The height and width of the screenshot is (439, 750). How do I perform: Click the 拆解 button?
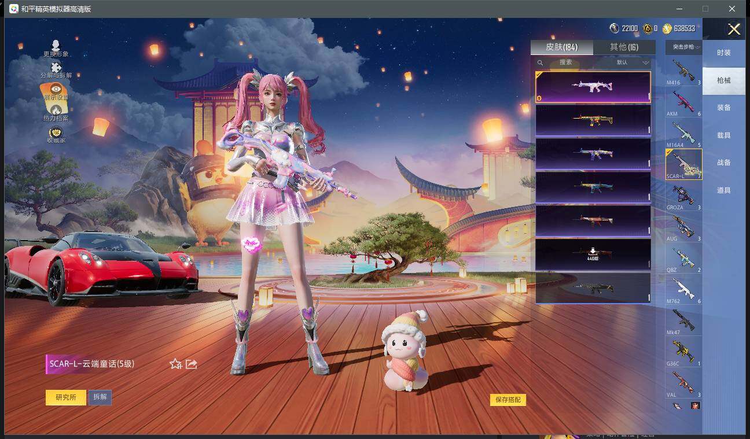tap(100, 397)
